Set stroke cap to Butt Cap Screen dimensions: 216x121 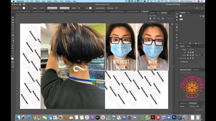point(188,52)
